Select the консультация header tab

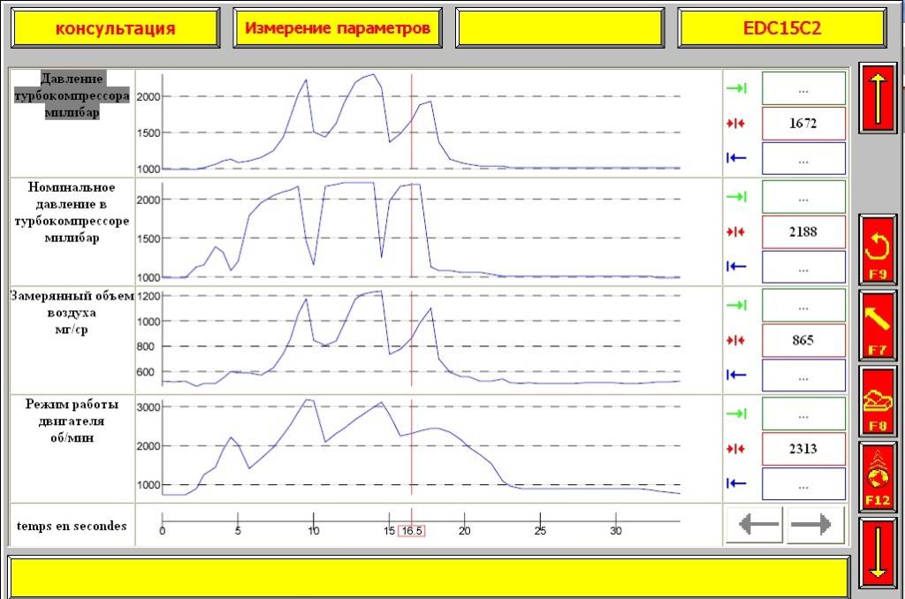pos(115,28)
